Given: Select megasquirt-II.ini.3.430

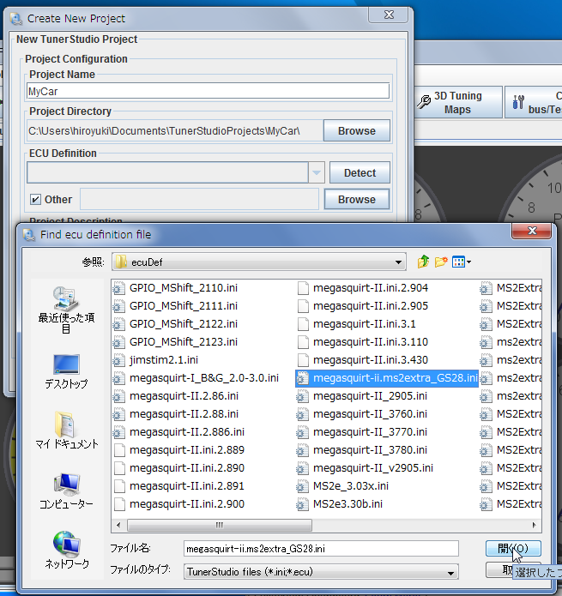Looking at the screenshot, I should pyautogui.click(x=371, y=360).
